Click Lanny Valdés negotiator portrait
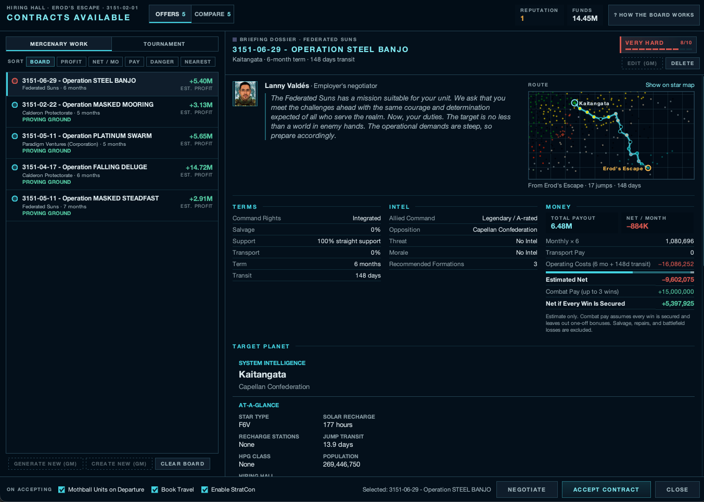 (x=245, y=94)
